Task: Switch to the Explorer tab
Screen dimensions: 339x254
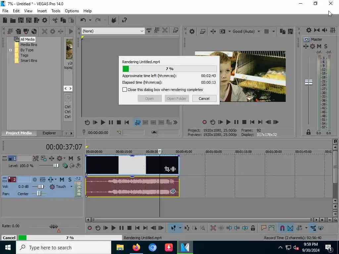Action: [x=49, y=133]
